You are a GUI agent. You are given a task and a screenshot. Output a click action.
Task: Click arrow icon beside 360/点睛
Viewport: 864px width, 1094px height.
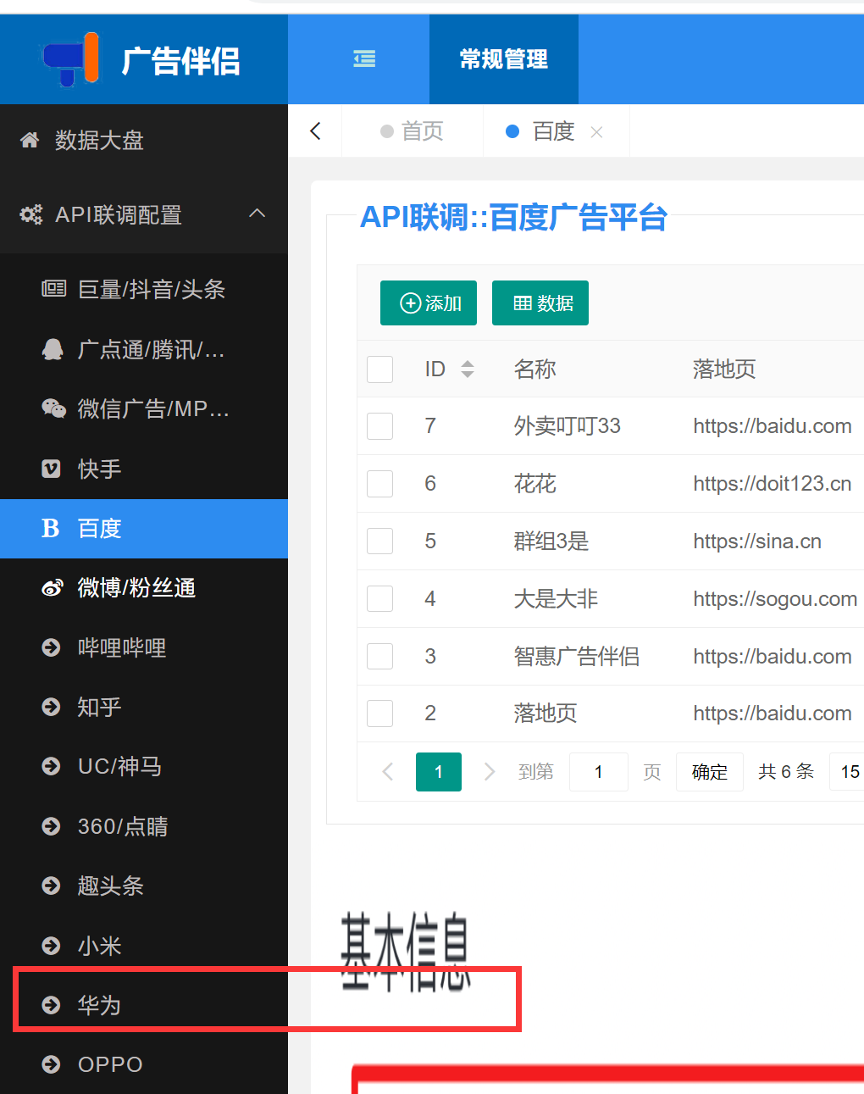[52, 826]
